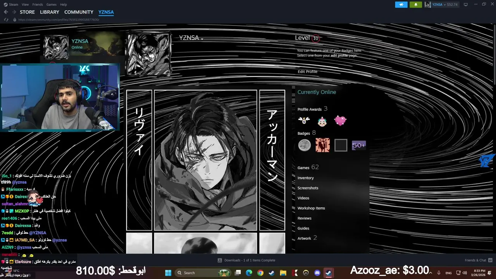
Task: Click the forward navigation arrow
Action: tap(14, 12)
